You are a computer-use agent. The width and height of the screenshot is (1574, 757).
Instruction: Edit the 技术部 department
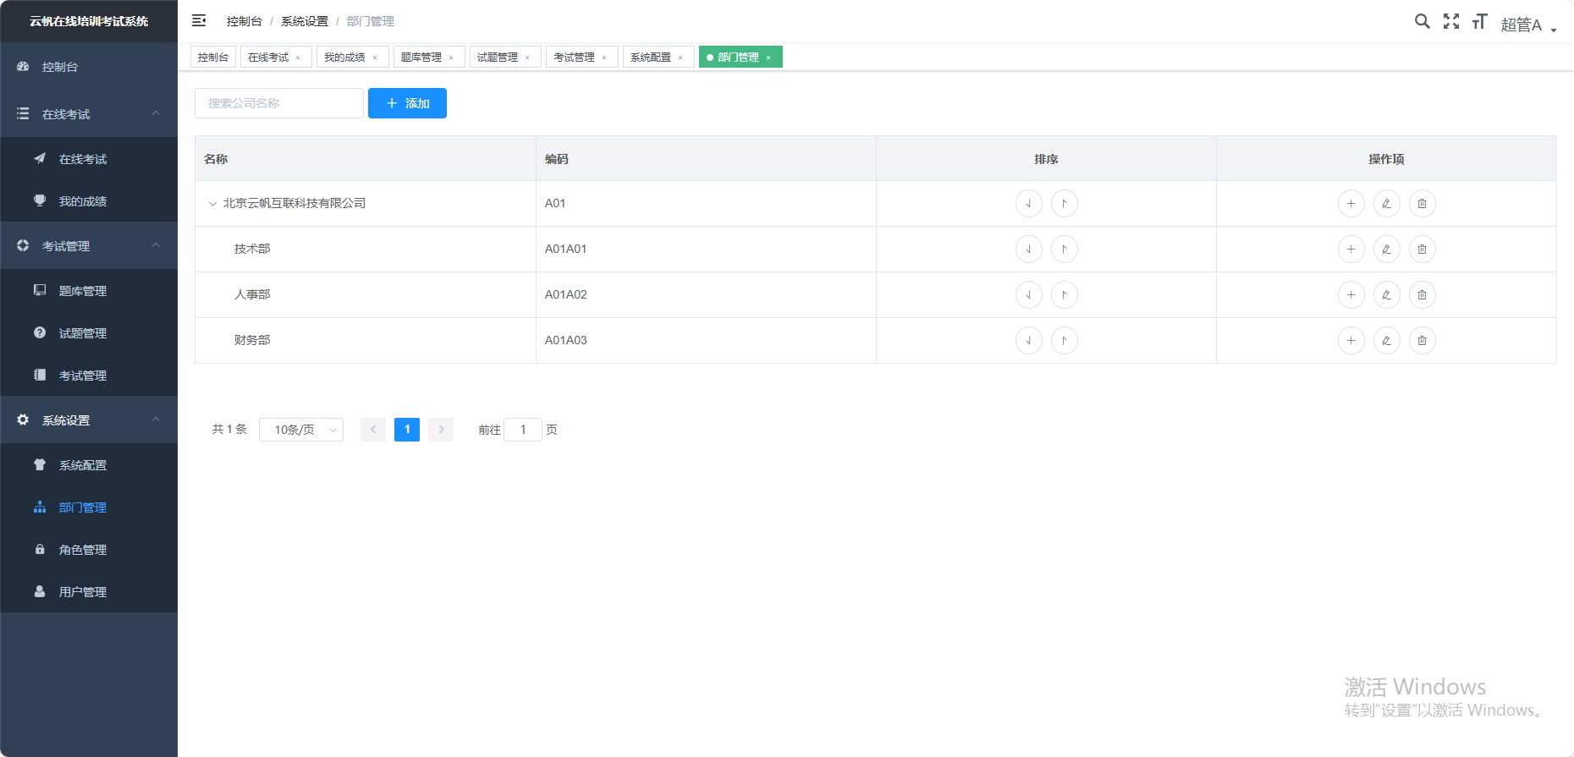[1386, 249]
